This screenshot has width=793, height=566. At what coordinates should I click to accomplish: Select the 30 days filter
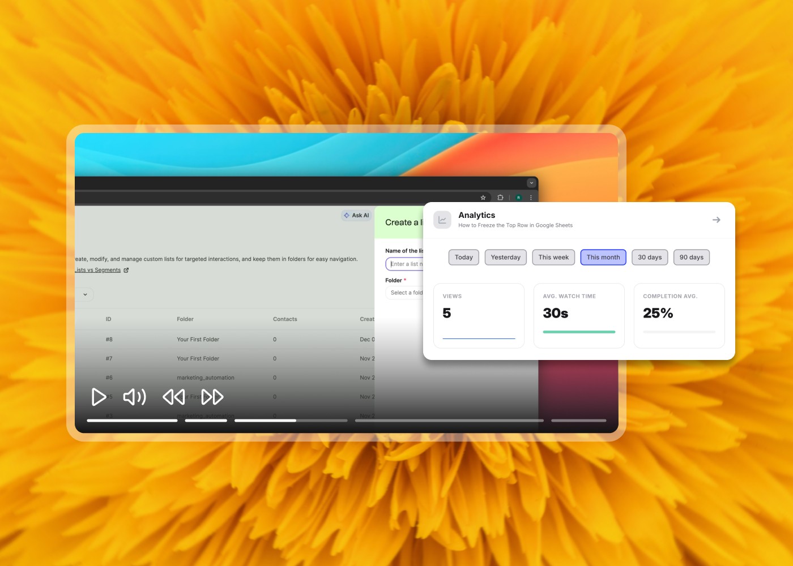click(x=650, y=258)
